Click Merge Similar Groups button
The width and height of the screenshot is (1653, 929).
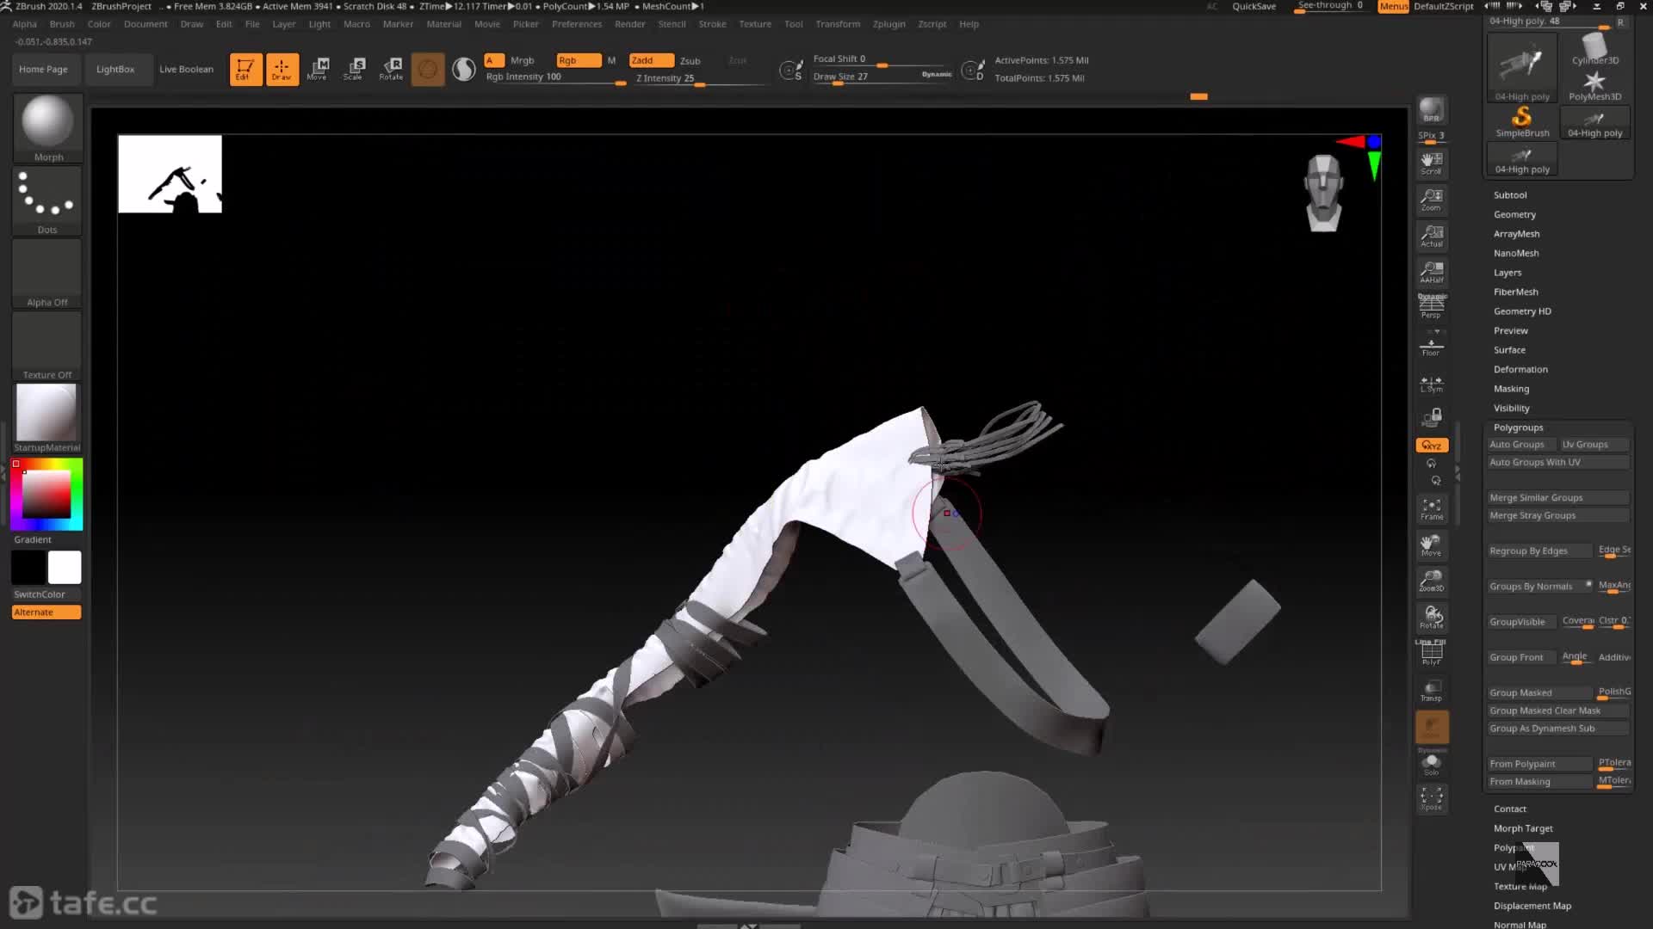(1558, 498)
